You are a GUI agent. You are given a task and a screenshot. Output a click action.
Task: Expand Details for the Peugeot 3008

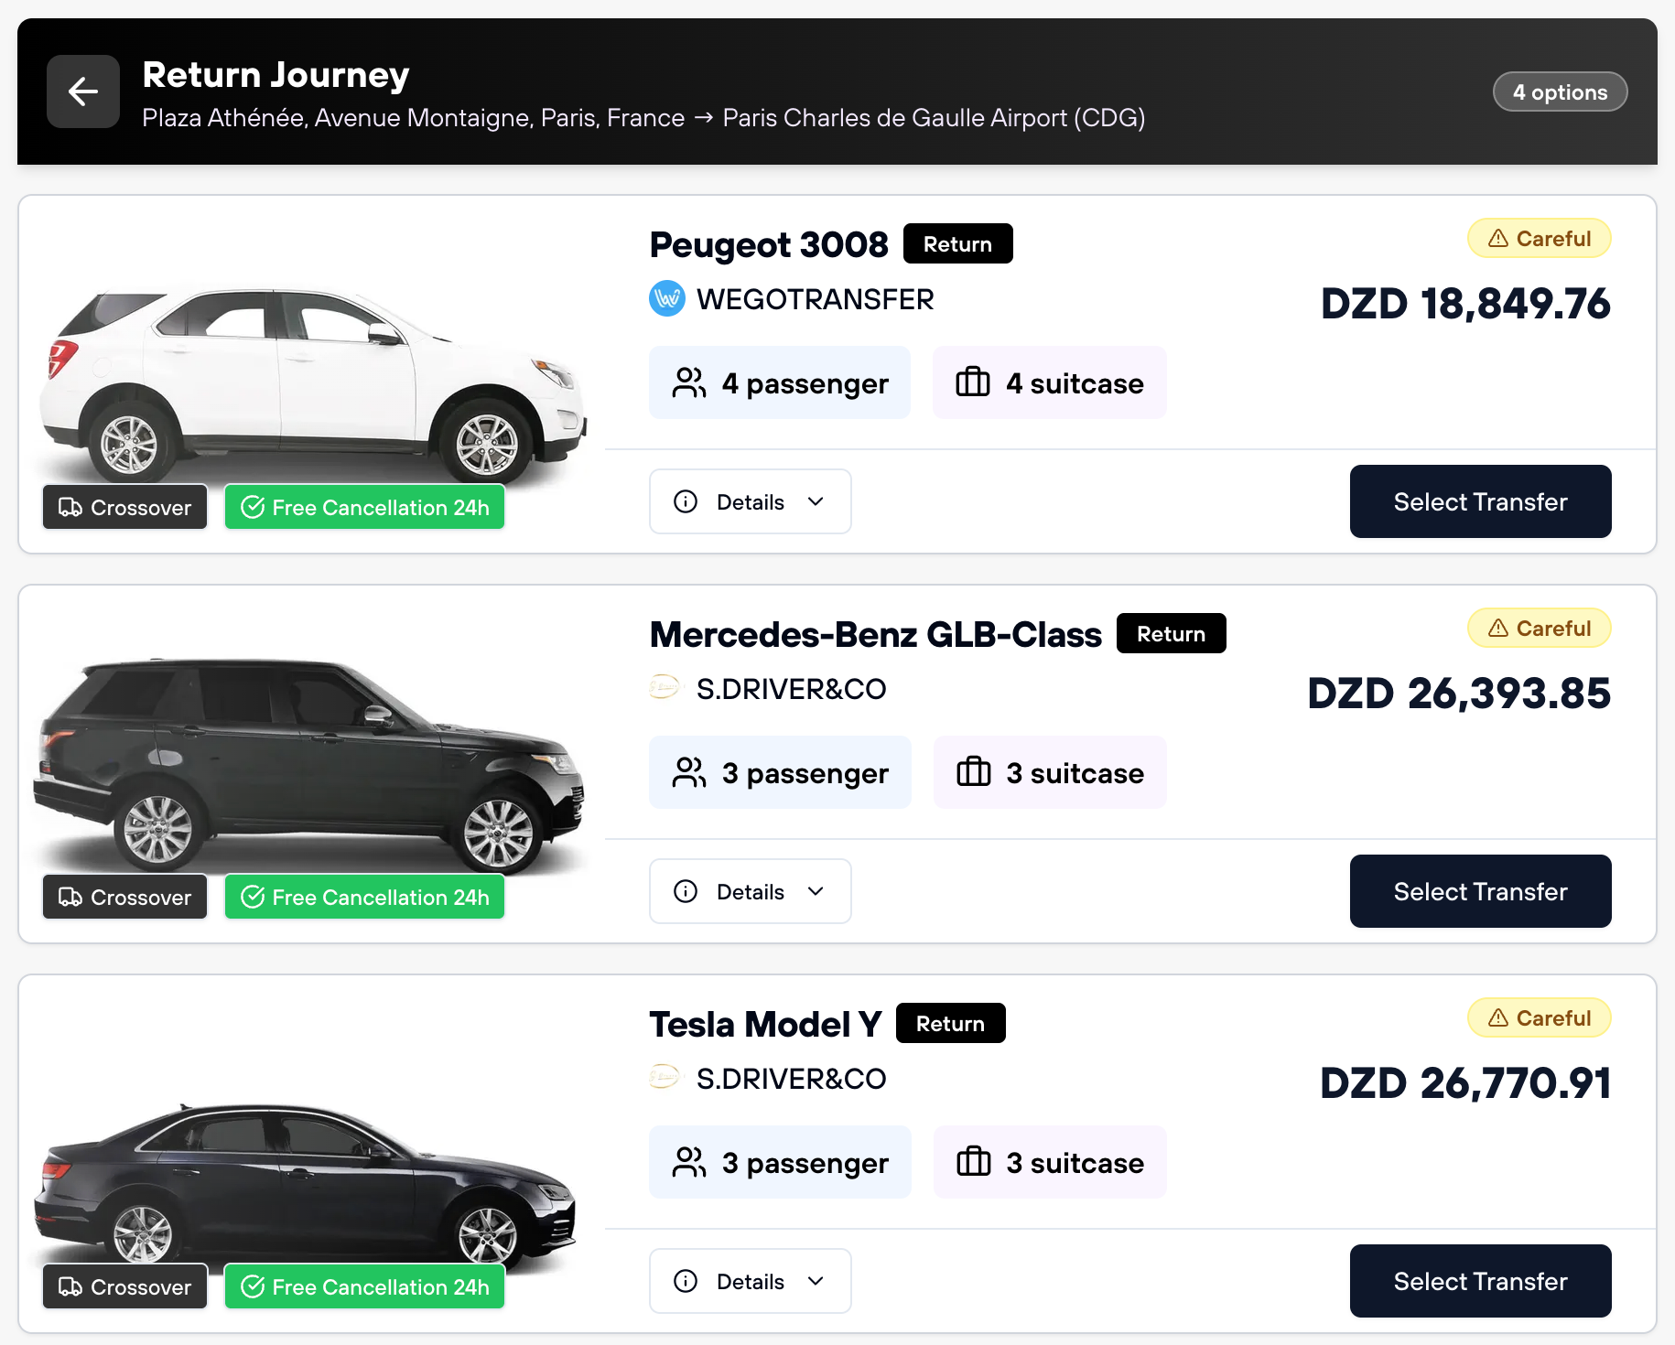[x=750, y=501]
